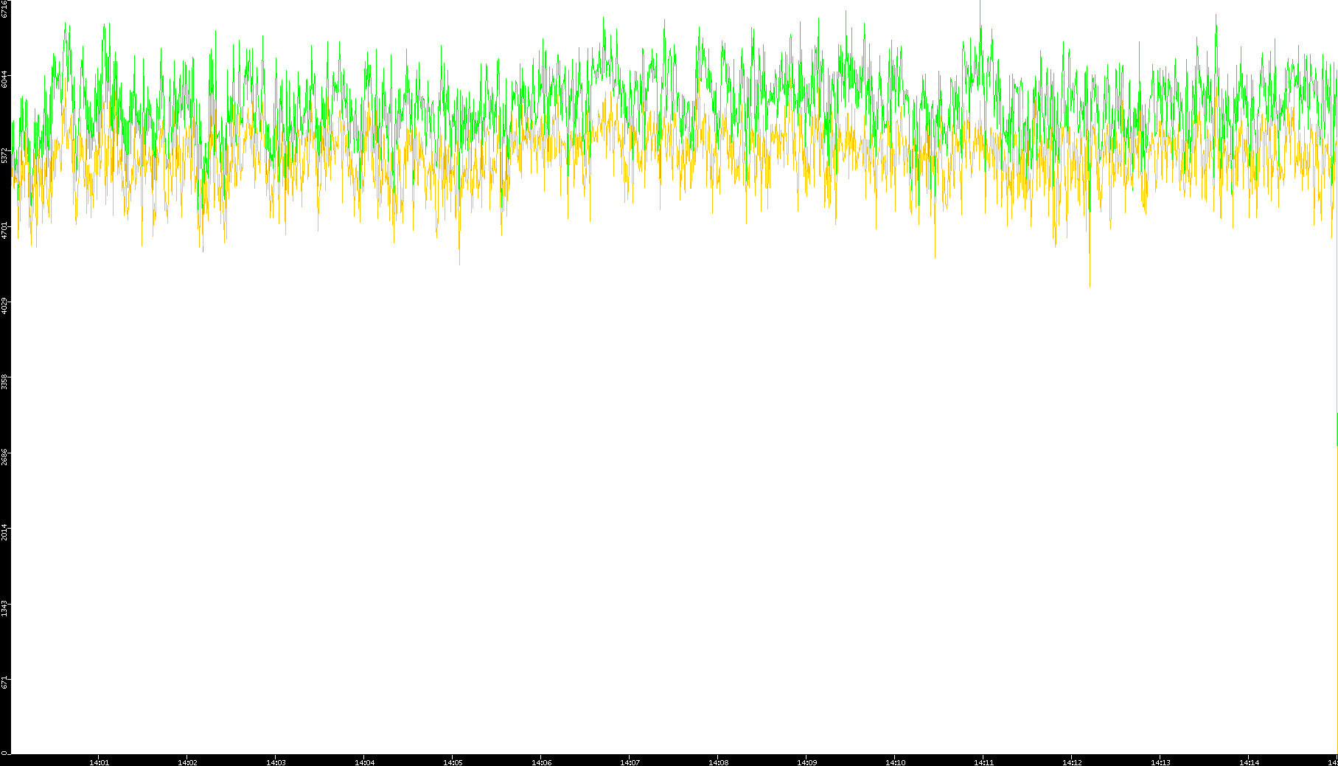Click the 14:03 time axis label
This screenshot has height=766, width=1338.
coord(276,762)
